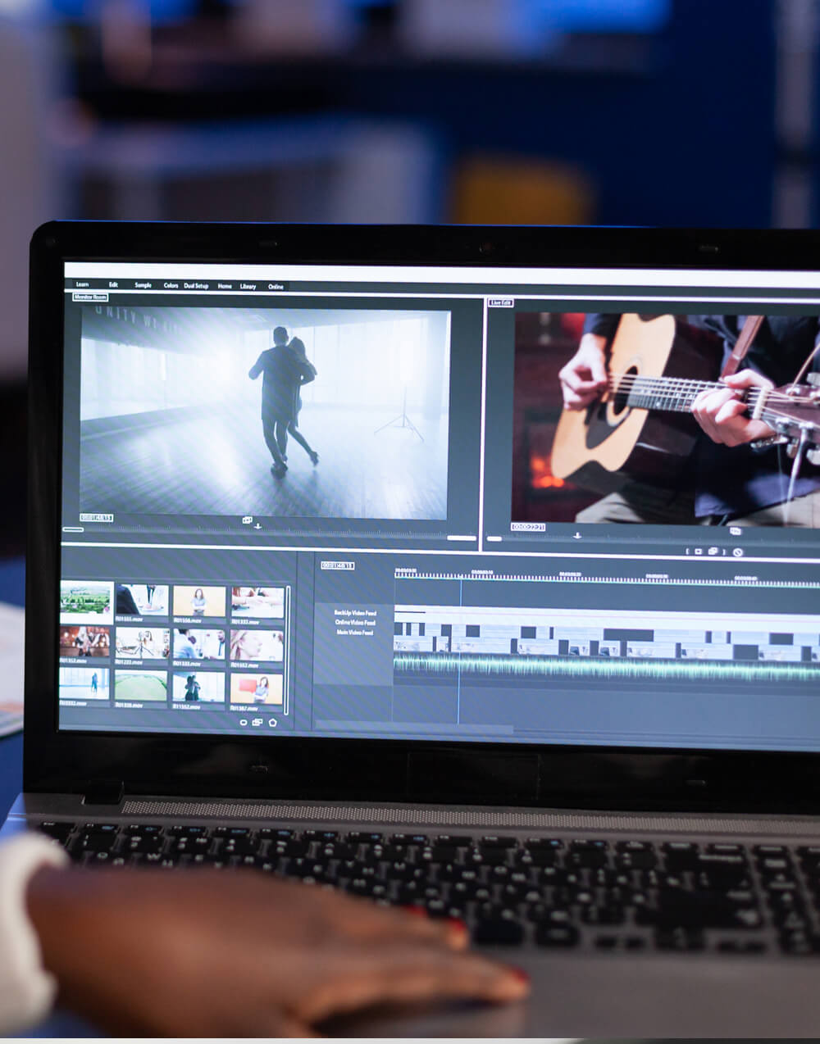This screenshot has width=820, height=1044.
Task: Click the multi-frame icon under dancing preview
Action: tap(247, 520)
